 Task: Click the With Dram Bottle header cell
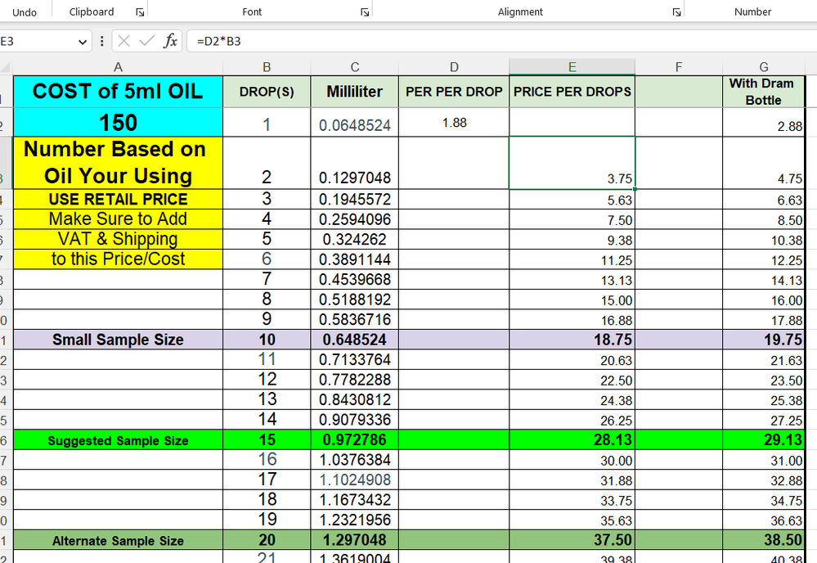click(763, 92)
